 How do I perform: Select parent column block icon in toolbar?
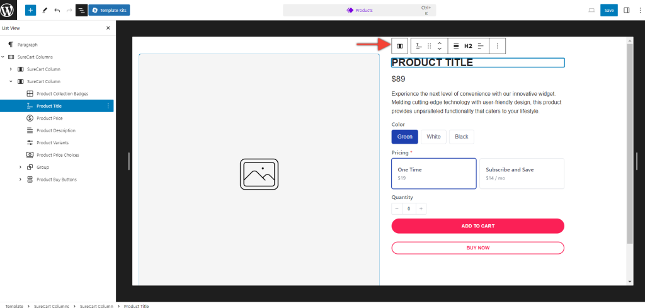[400, 46]
